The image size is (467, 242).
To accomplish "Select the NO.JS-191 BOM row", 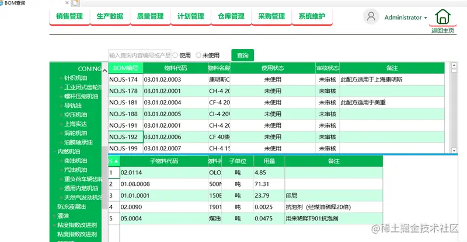I will click(x=276, y=125).
